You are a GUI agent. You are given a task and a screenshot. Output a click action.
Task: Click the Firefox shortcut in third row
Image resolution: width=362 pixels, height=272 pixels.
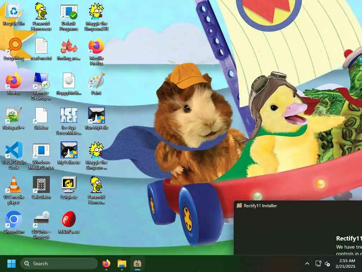[x=14, y=84]
